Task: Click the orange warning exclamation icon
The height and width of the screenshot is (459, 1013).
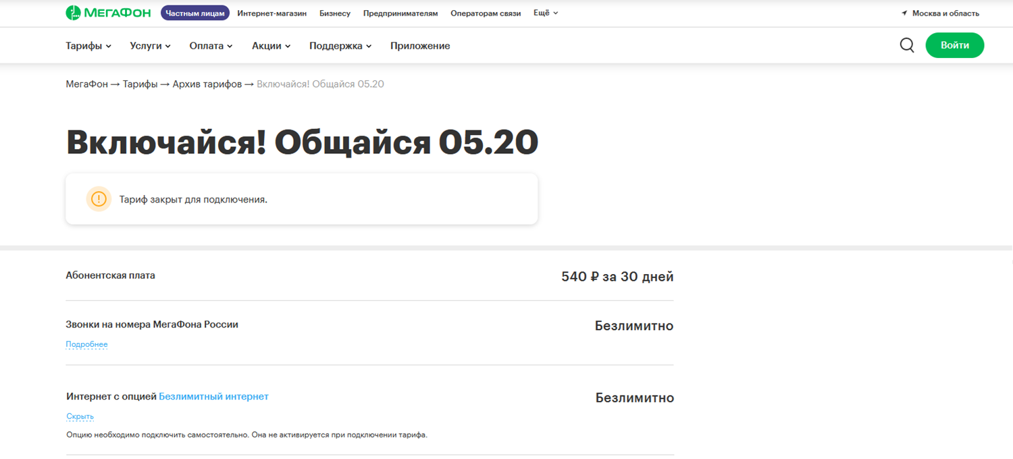Action: tap(99, 199)
